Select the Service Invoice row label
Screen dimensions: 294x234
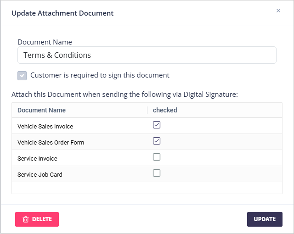[x=37, y=158]
